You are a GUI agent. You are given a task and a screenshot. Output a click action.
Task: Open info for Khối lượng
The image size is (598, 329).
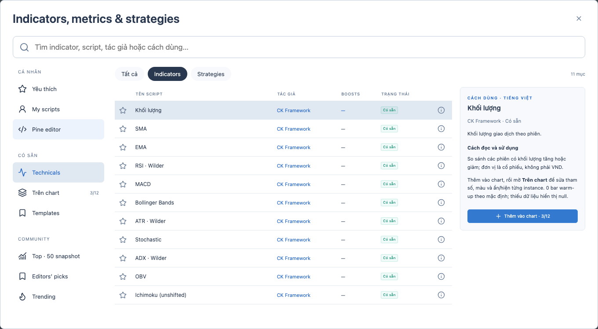tap(441, 110)
